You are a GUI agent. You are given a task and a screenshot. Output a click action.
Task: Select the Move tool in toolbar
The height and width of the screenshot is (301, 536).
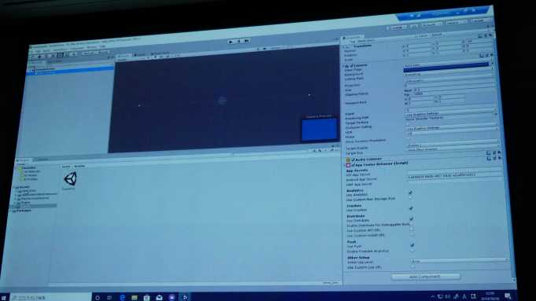(x=39, y=57)
